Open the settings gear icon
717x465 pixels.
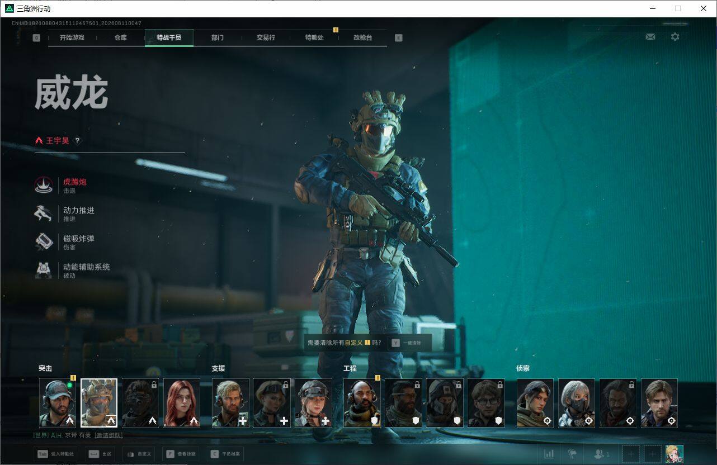pos(675,37)
